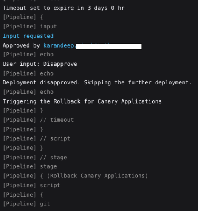Select the "(Rollback Canary Applications)" stage line
Screen dimensions: 198x211
click(x=75, y=176)
